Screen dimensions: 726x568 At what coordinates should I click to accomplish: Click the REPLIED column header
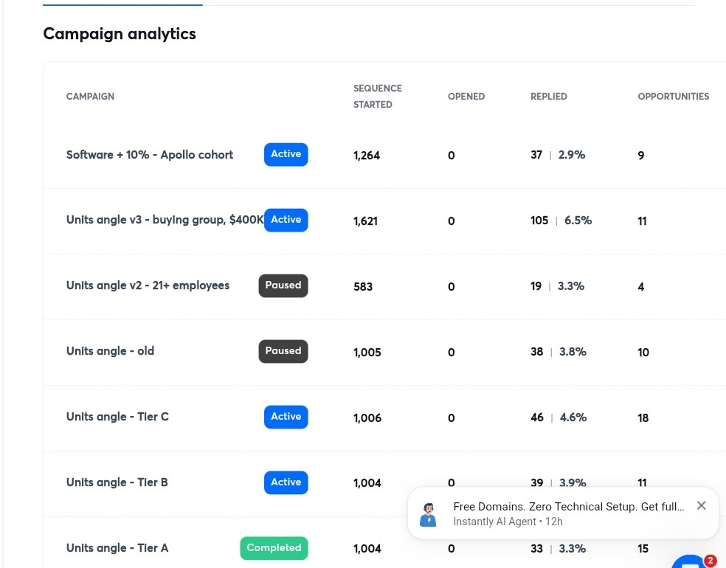click(x=549, y=97)
